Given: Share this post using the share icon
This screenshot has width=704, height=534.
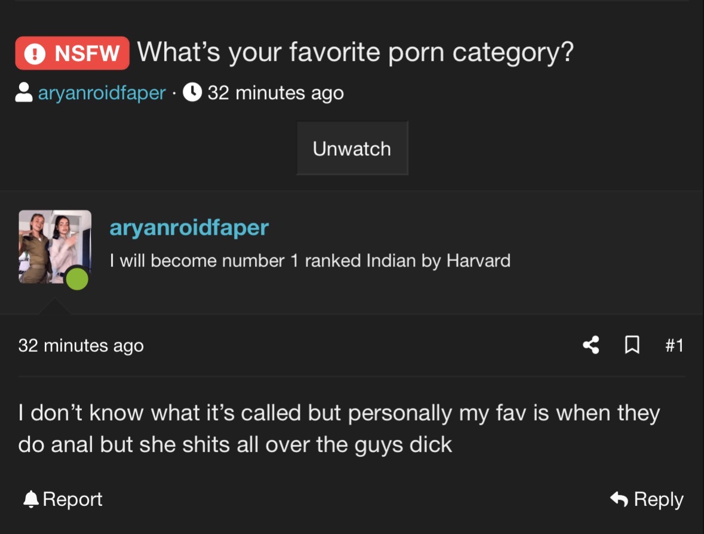Looking at the screenshot, I should click(x=591, y=345).
